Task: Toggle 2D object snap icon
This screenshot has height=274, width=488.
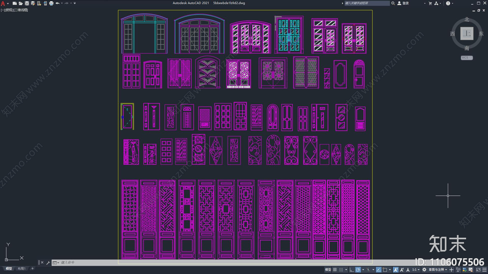Action: (x=385, y=270)
